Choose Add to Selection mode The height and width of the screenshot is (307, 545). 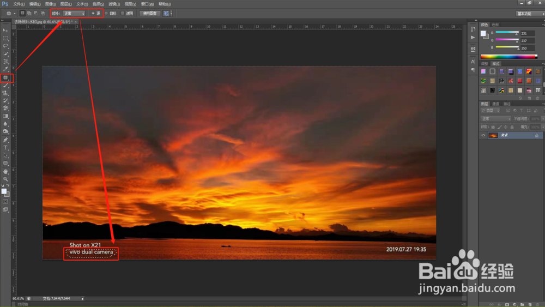click(29, 13)
